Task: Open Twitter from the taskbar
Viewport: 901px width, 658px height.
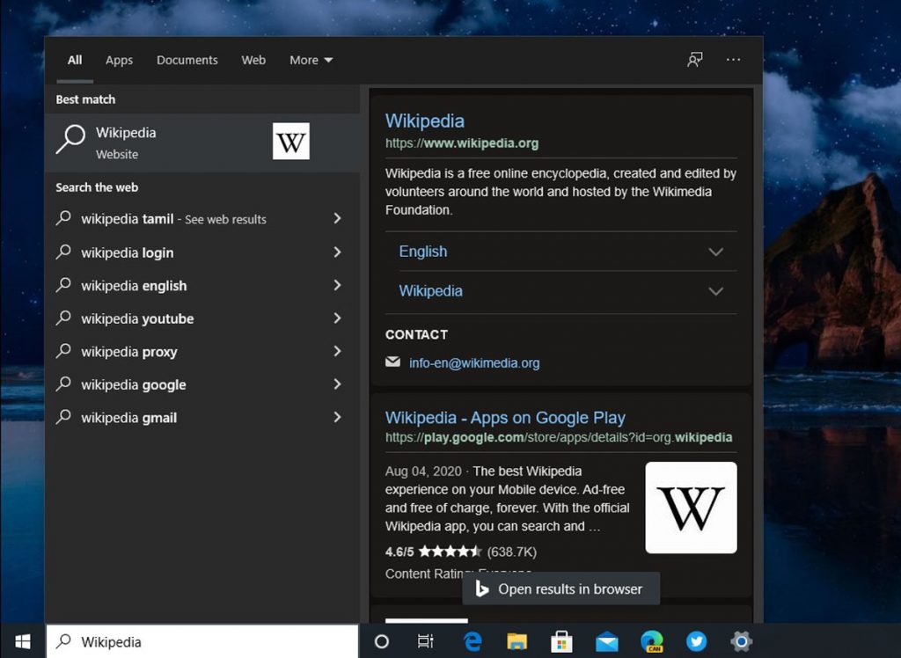Action: 697,641
